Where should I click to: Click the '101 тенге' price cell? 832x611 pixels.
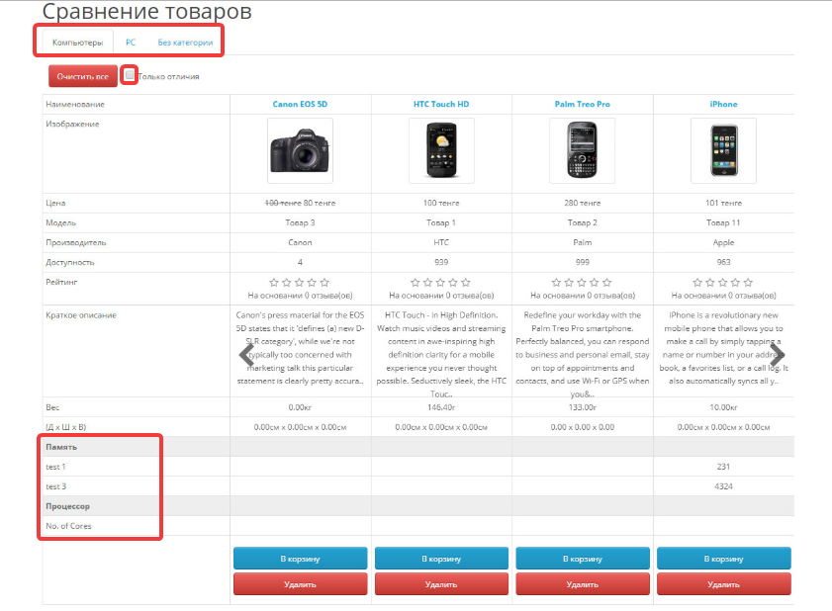[723, 203]
